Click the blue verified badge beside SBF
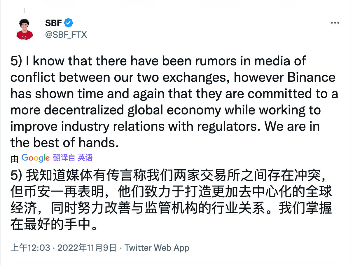Viewport: 353px width, 265px height. [69, 23]
